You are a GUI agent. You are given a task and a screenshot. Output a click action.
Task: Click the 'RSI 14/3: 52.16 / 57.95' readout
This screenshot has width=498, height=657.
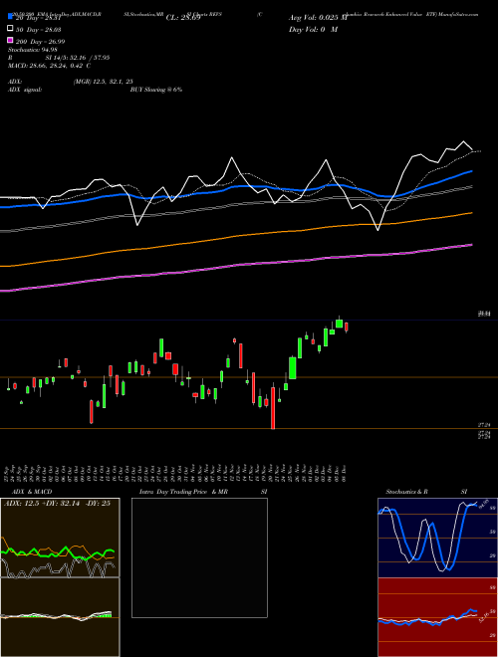[x=59, y=58]
